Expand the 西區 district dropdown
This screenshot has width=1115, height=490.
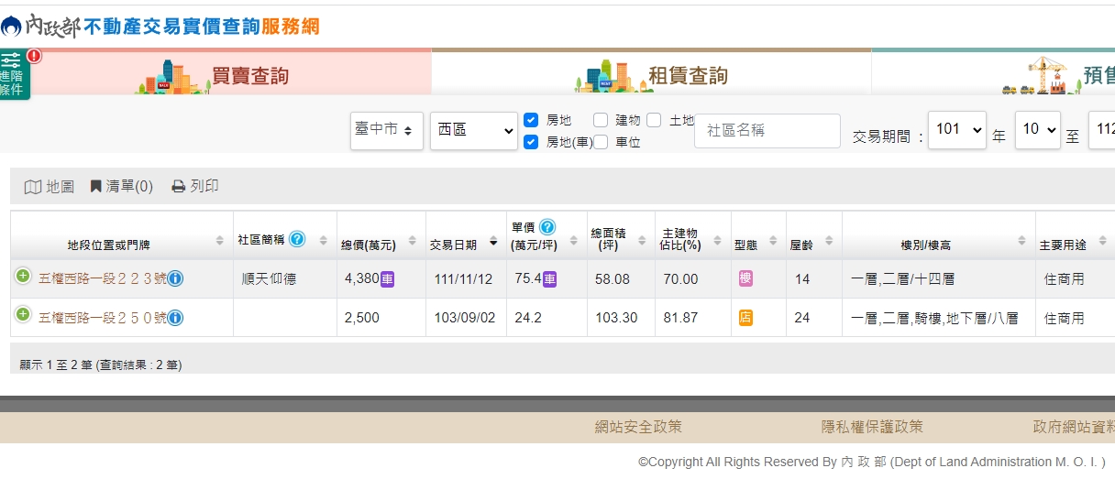coord(474,130)
